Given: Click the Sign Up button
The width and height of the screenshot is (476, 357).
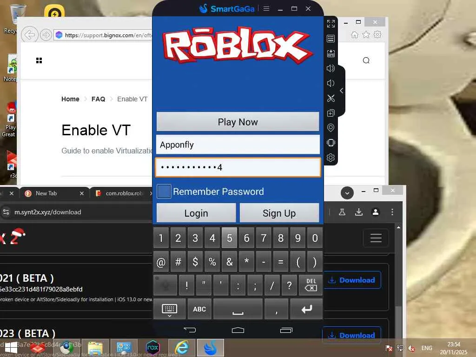Looking at the screenshot, I should 279,213.
